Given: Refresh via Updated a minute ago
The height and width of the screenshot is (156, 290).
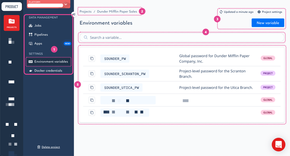Looking at the screenshot, I should pyautogui.click(x=237, y=12).
